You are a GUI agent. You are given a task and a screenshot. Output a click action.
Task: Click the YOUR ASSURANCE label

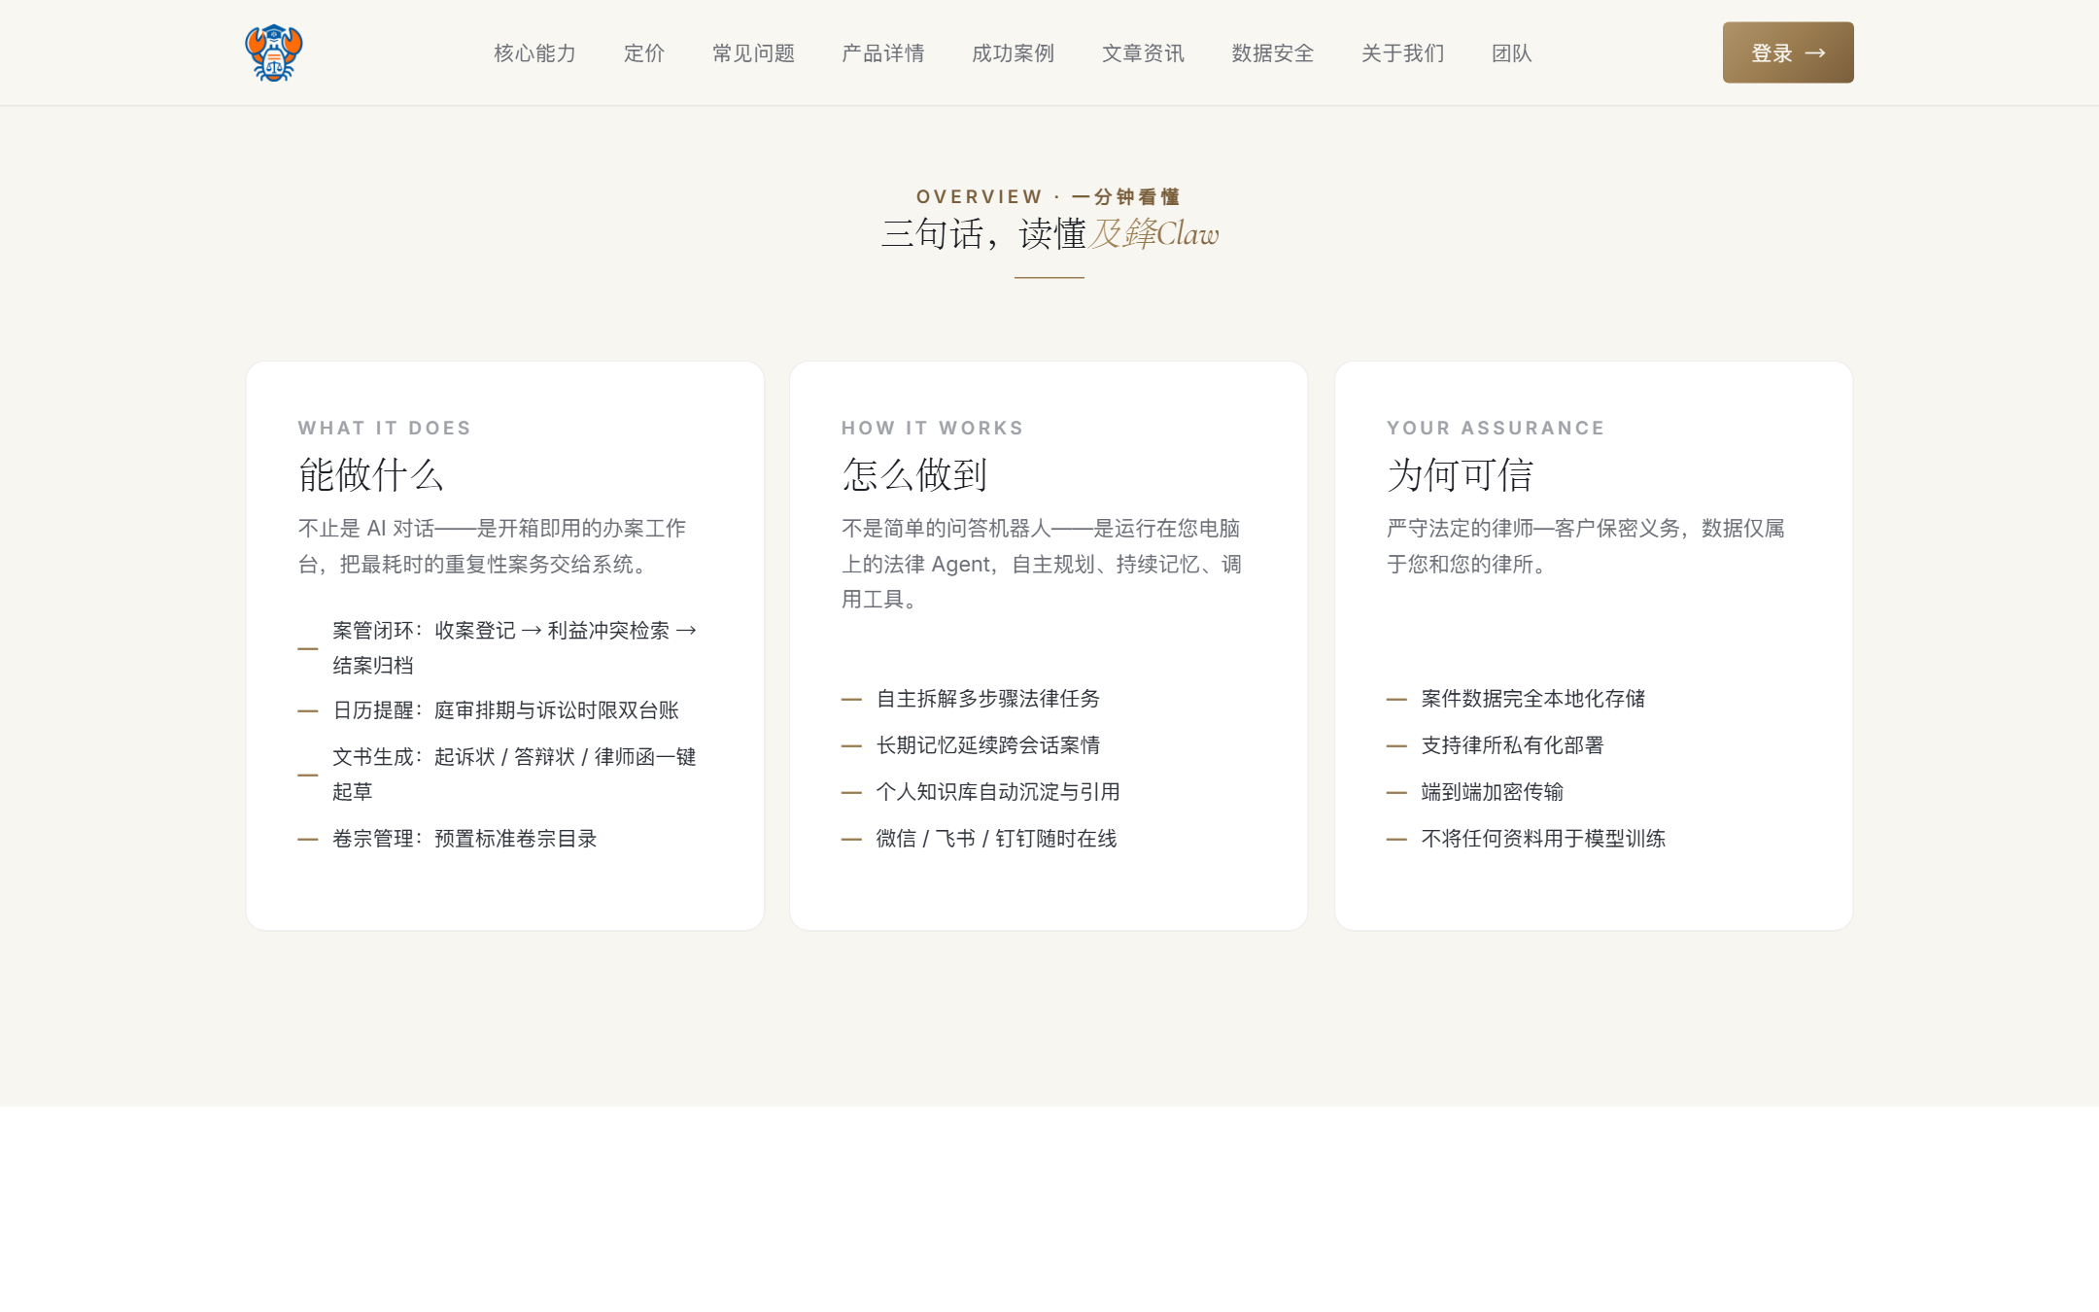click(1496, 428)
